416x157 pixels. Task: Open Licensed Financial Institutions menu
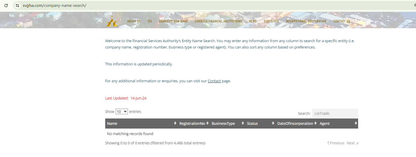218,21
